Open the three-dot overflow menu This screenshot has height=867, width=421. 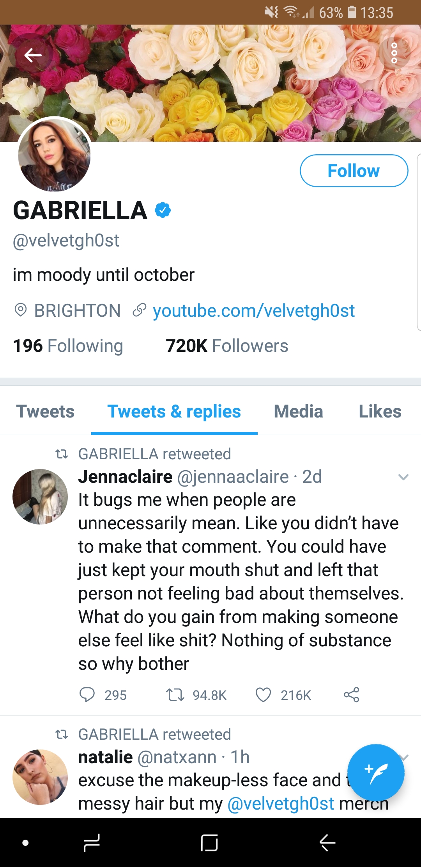coord(394,53)
